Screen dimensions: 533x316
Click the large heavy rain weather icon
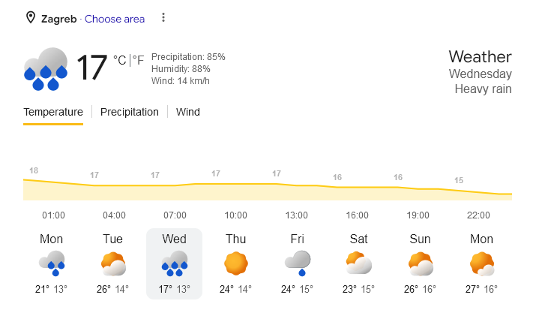click(x=46, y=69)
